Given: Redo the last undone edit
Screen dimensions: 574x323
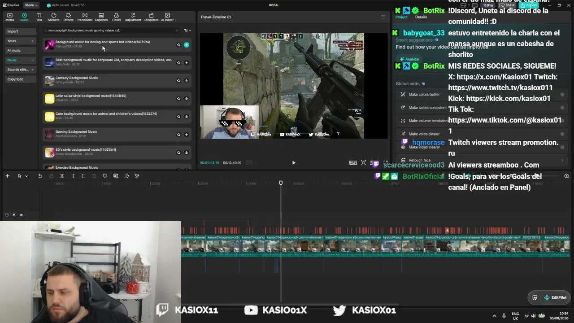Looking at the screenshot, I should point(51,176).
